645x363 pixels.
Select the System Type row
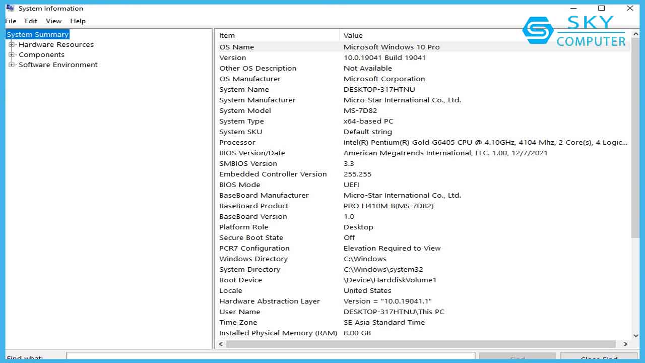click(423, 121)
